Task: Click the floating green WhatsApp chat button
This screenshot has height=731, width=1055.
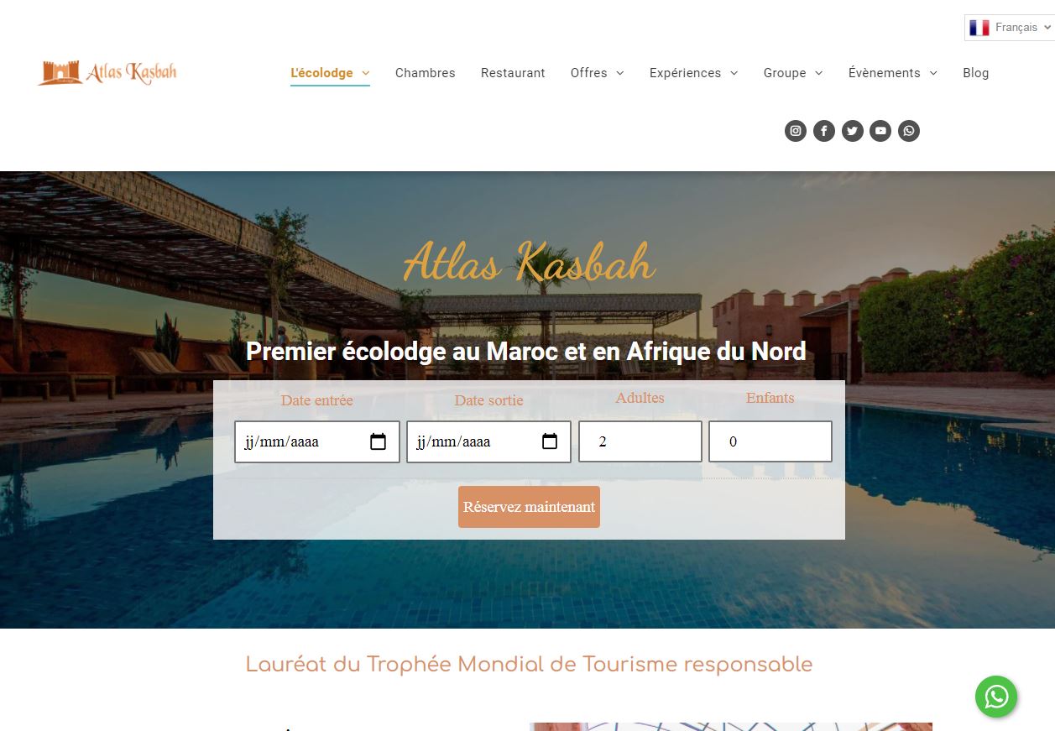Action: tap(996, 696)
